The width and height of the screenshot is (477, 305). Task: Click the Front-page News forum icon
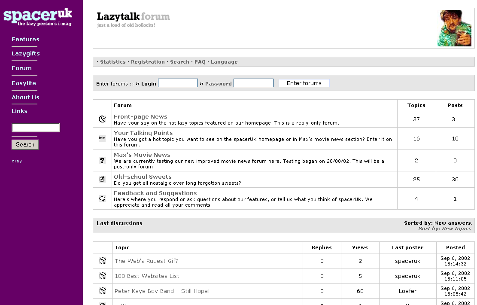(x=102, y=119)
